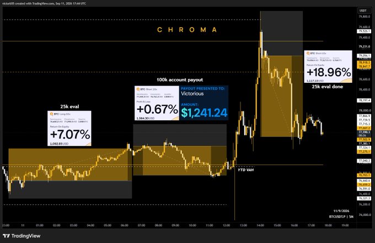The width and height of the screenshot is (375, 243).
Task: Click the 13:00 label on the time axis
Action: coord(243,225)
